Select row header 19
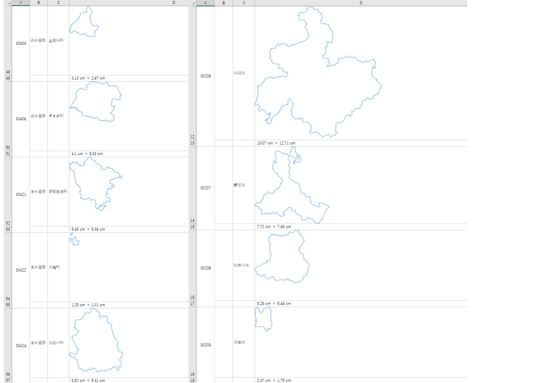The height and width of the screenshot is (383, 537). tap(192, 380)
